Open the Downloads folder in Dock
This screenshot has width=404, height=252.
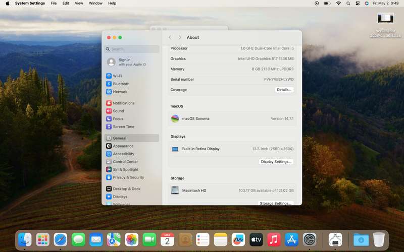coord(361,240)
